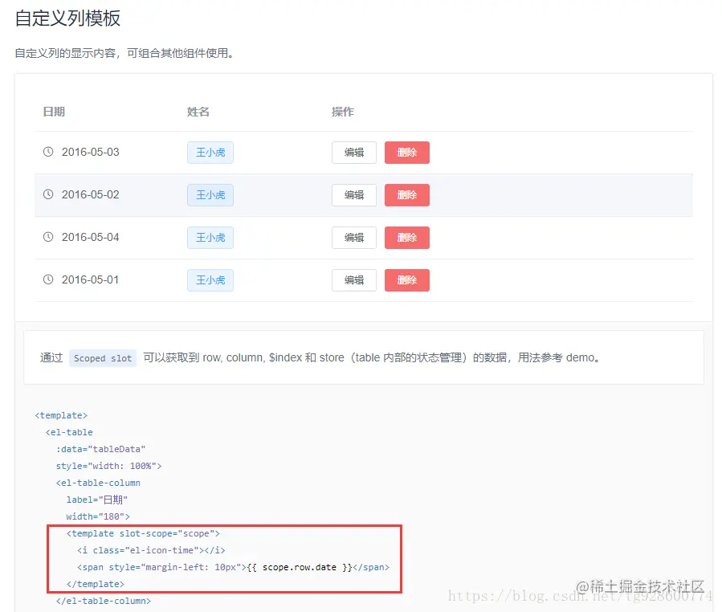Click 编辑 in the 2016-05-04 row

point(354,238)
